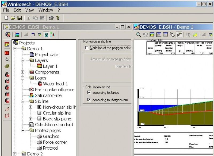Click the landscape graphic icon in tree window toolbar
This screenshot has width=214, height=156.
17,35
